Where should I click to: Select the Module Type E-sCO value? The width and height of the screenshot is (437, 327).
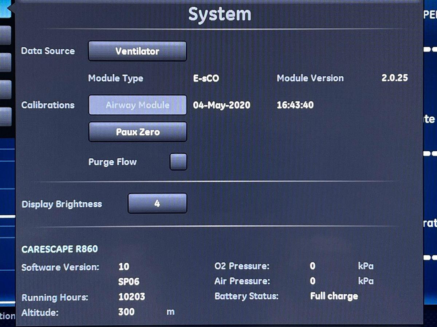pyautogui.click(x=206, y=78)
